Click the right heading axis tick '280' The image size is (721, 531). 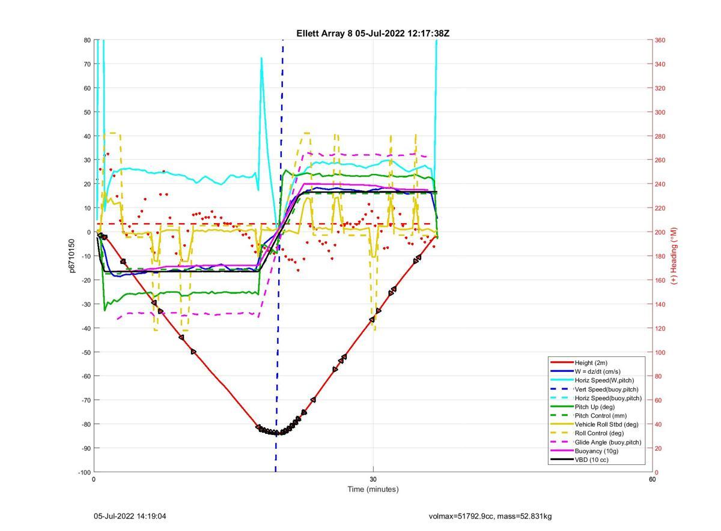[x=660, y=136]
